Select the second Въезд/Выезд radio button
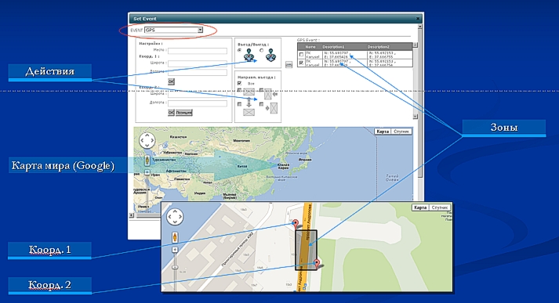559x303 pixels. 262,51
